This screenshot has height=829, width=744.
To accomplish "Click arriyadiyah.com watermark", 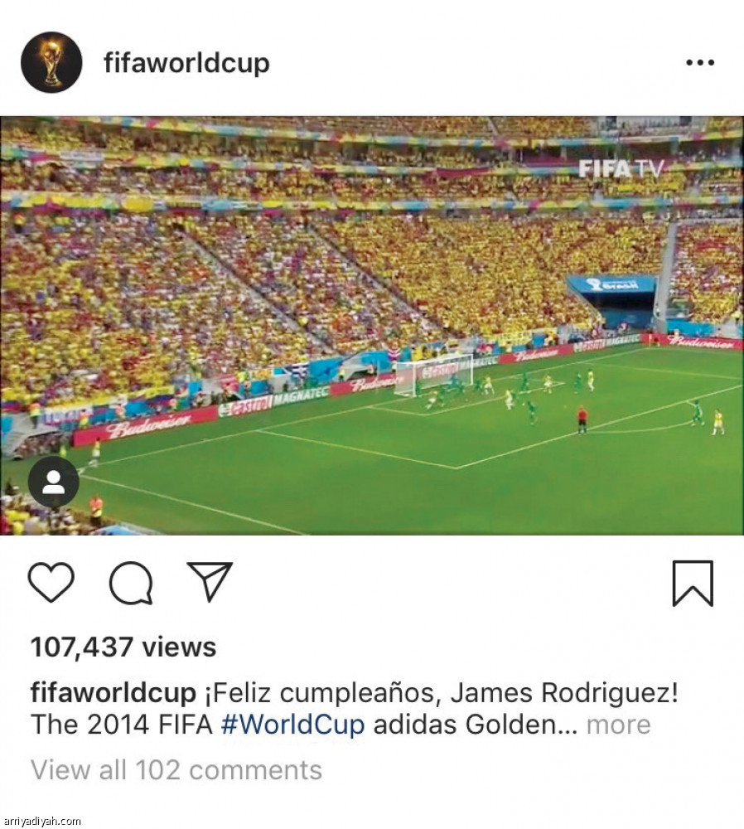I will (41, 821).
